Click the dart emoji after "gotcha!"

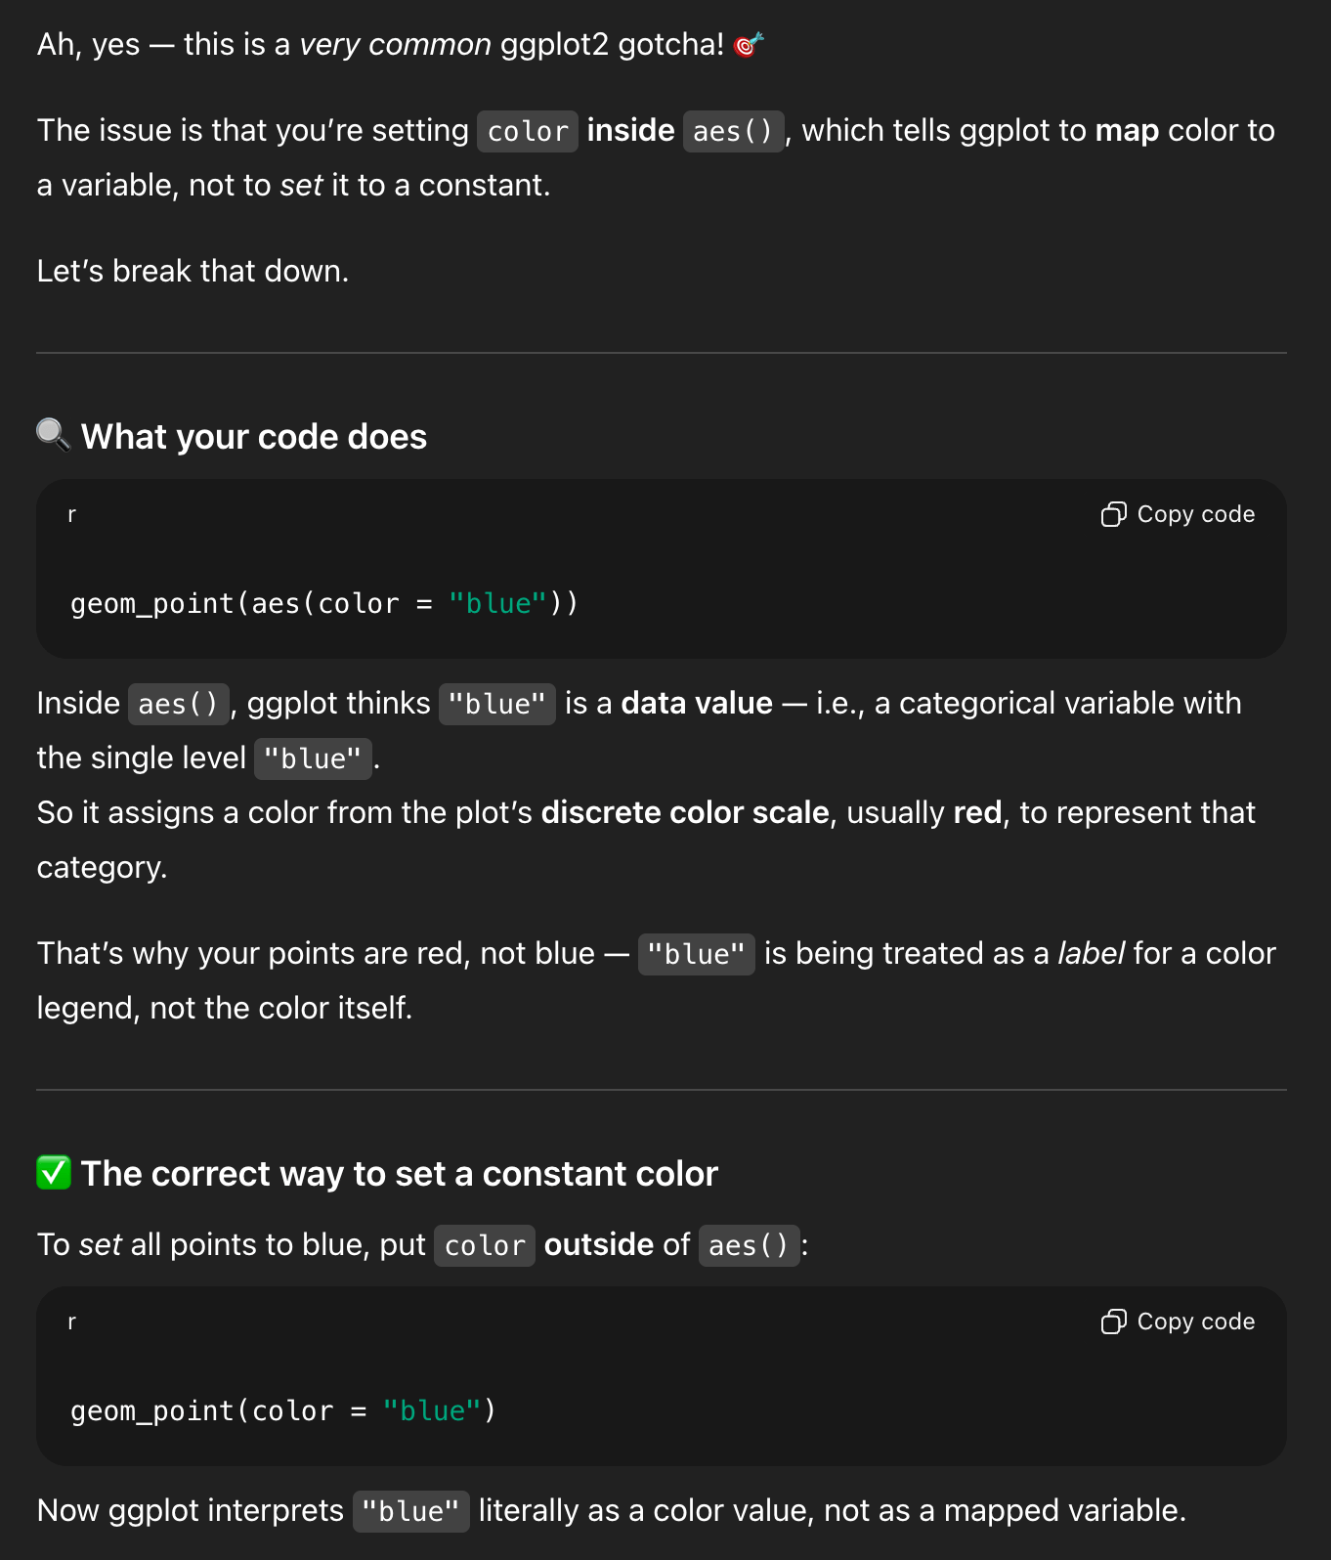coord(748,45)
